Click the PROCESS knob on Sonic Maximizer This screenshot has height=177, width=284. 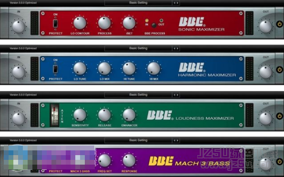pos(104,23)
